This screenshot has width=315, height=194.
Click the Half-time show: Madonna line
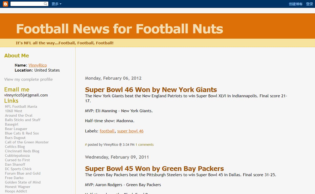tap(110, 121)
